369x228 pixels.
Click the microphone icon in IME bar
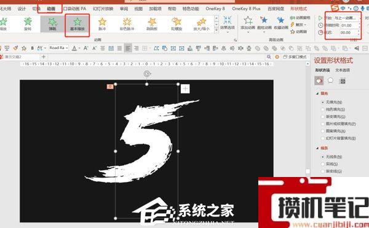pos(363,9)
